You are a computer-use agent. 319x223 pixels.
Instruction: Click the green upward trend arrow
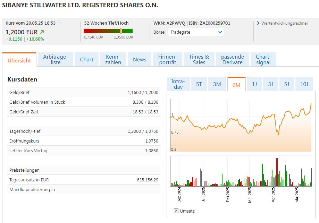42,32
